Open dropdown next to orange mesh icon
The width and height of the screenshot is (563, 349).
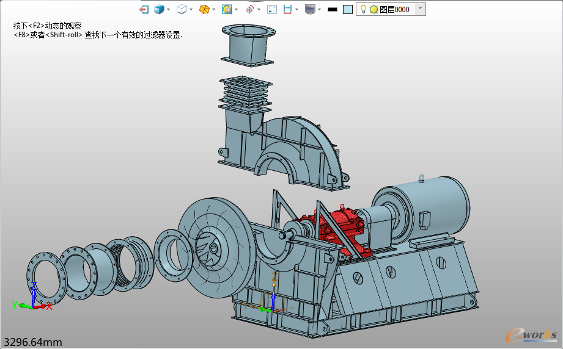pos(213,10)
